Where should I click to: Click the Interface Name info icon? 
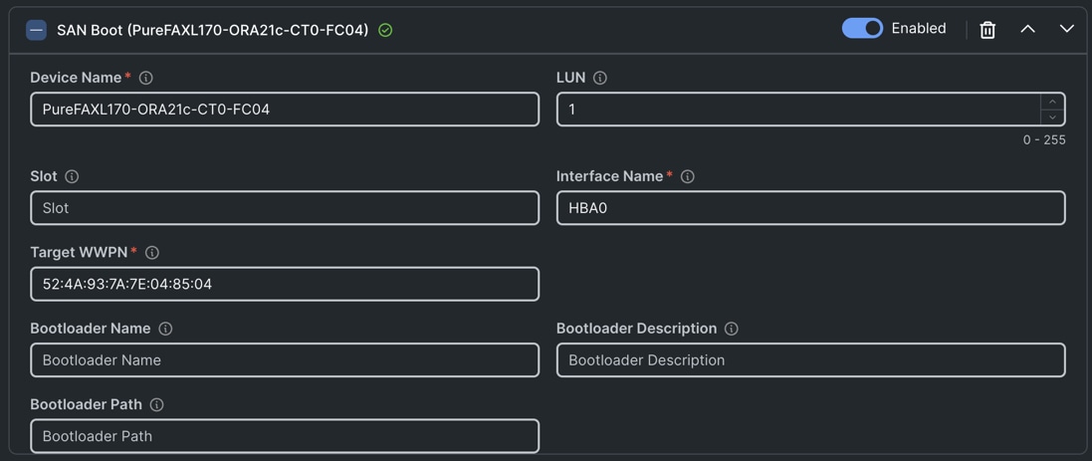click(688, 176)
